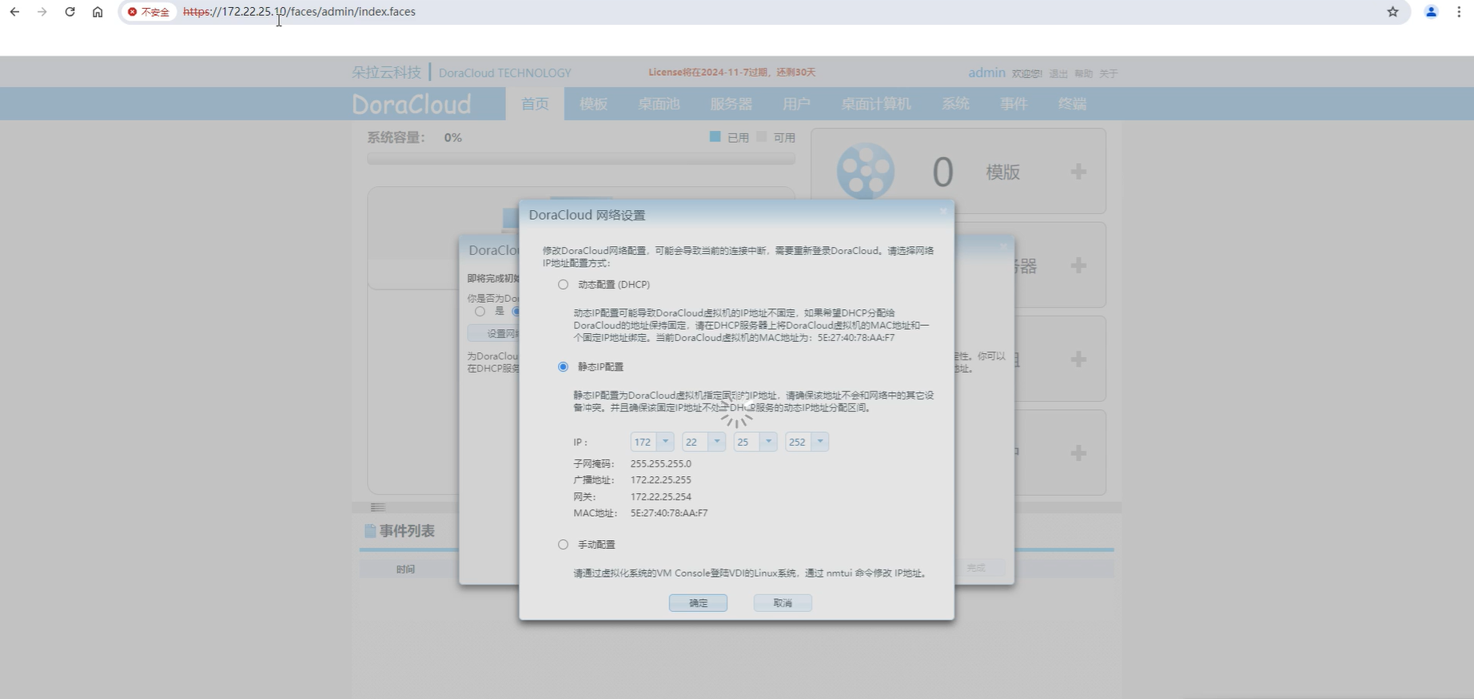
Task: Click the License expiry notice text
Action: pos(731,72)
